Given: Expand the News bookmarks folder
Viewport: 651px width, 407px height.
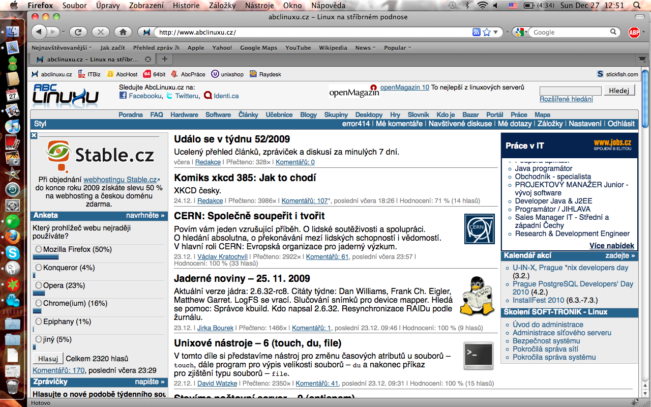Looking at the screenshot, I should click(365, 48).
